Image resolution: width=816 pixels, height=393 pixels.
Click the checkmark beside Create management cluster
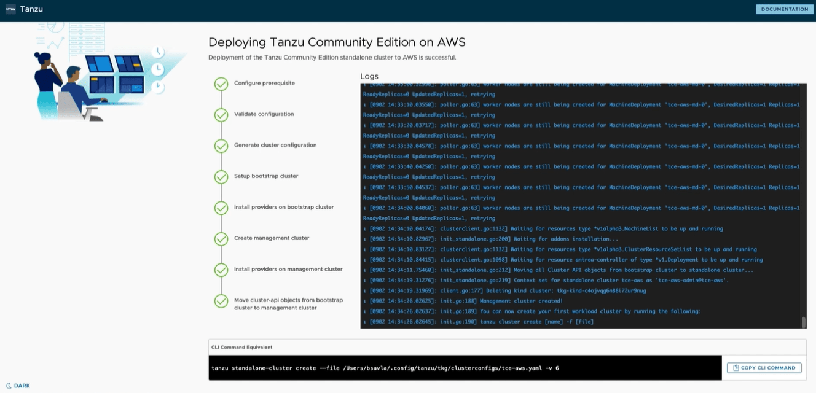click(x=221, y=239)
